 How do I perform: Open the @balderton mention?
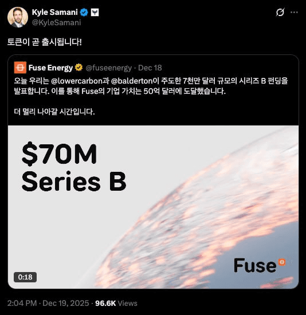(132, 81)
